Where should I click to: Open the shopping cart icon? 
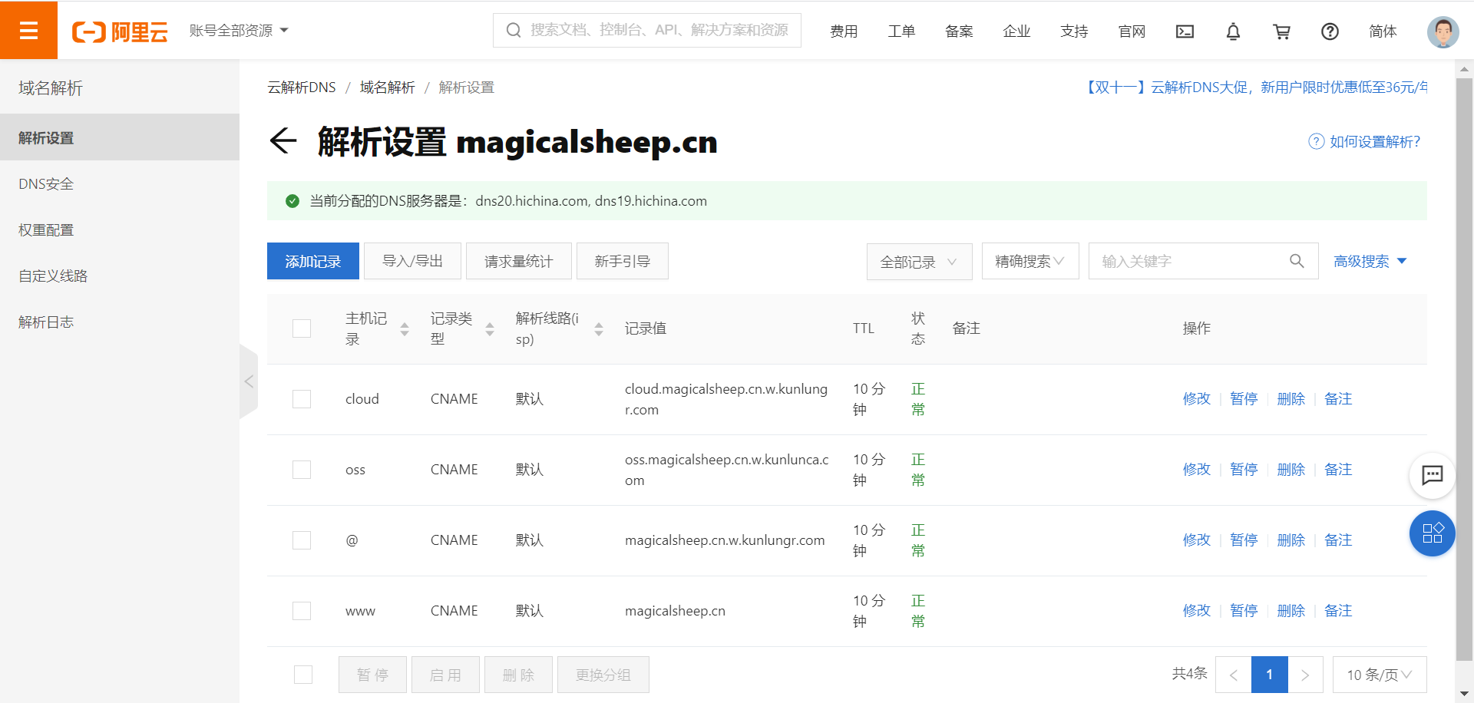point(1281,31)
